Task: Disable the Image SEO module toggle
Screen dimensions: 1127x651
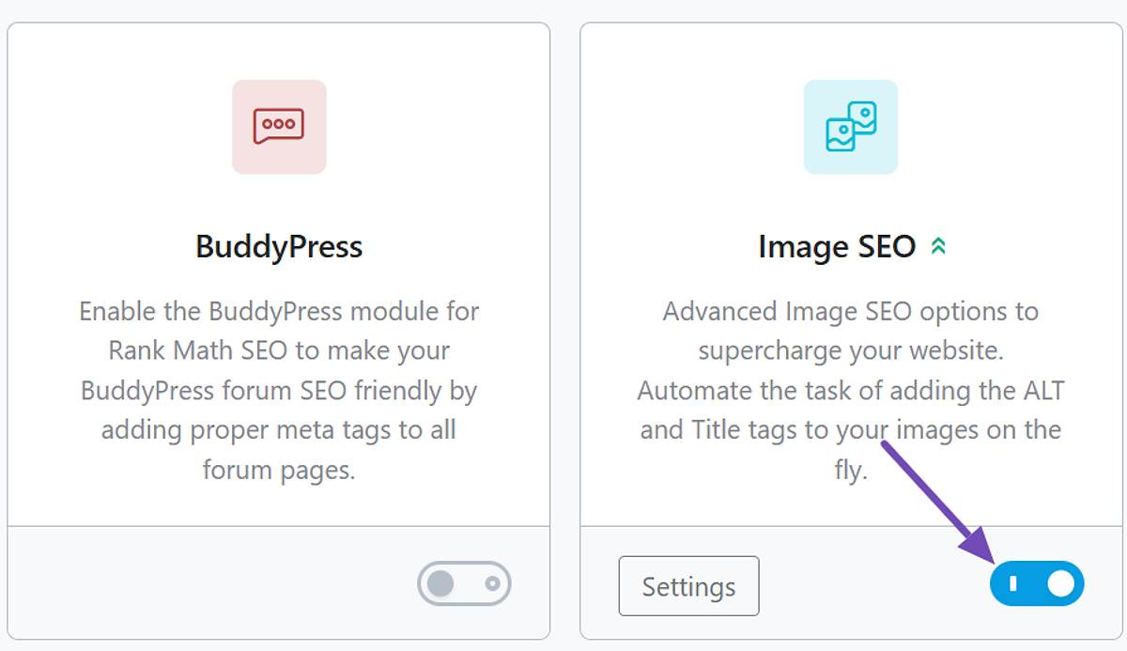Action: [1037, 583]
